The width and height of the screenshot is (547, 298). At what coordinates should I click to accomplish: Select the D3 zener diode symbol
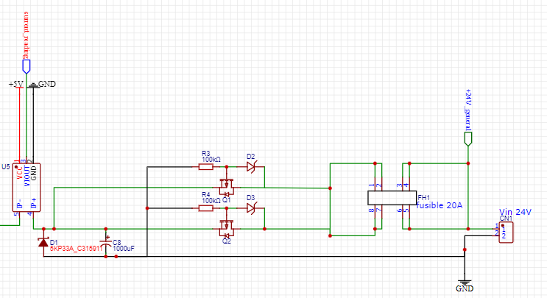tap(252, 208)
